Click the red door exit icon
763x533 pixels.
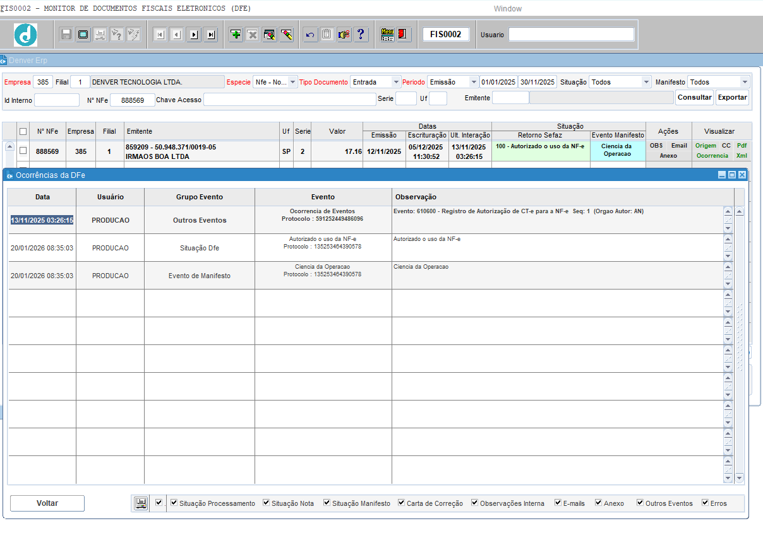click(404, 34)
